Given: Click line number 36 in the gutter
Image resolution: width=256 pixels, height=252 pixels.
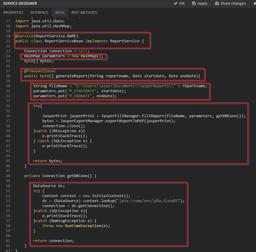Looking at the screenshot, I should pos(8,116).
